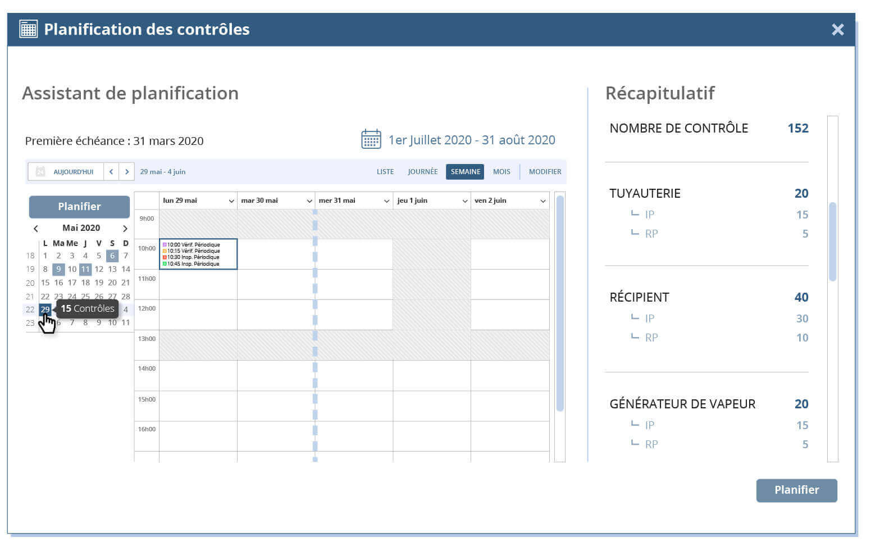Select the SEMAINE view tab
The width and height of the screenshot is (871, 551).
click(464, 171)
